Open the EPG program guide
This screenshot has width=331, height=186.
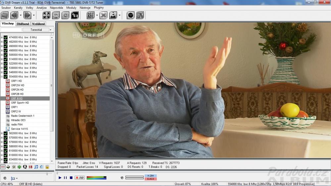coord(140,15)
